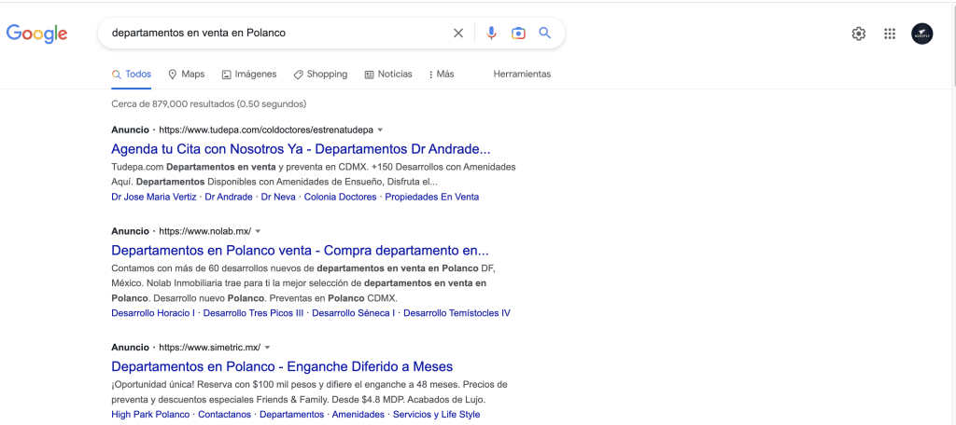Click the Colonia Doctores sitelink

click(x=340, y=198)
